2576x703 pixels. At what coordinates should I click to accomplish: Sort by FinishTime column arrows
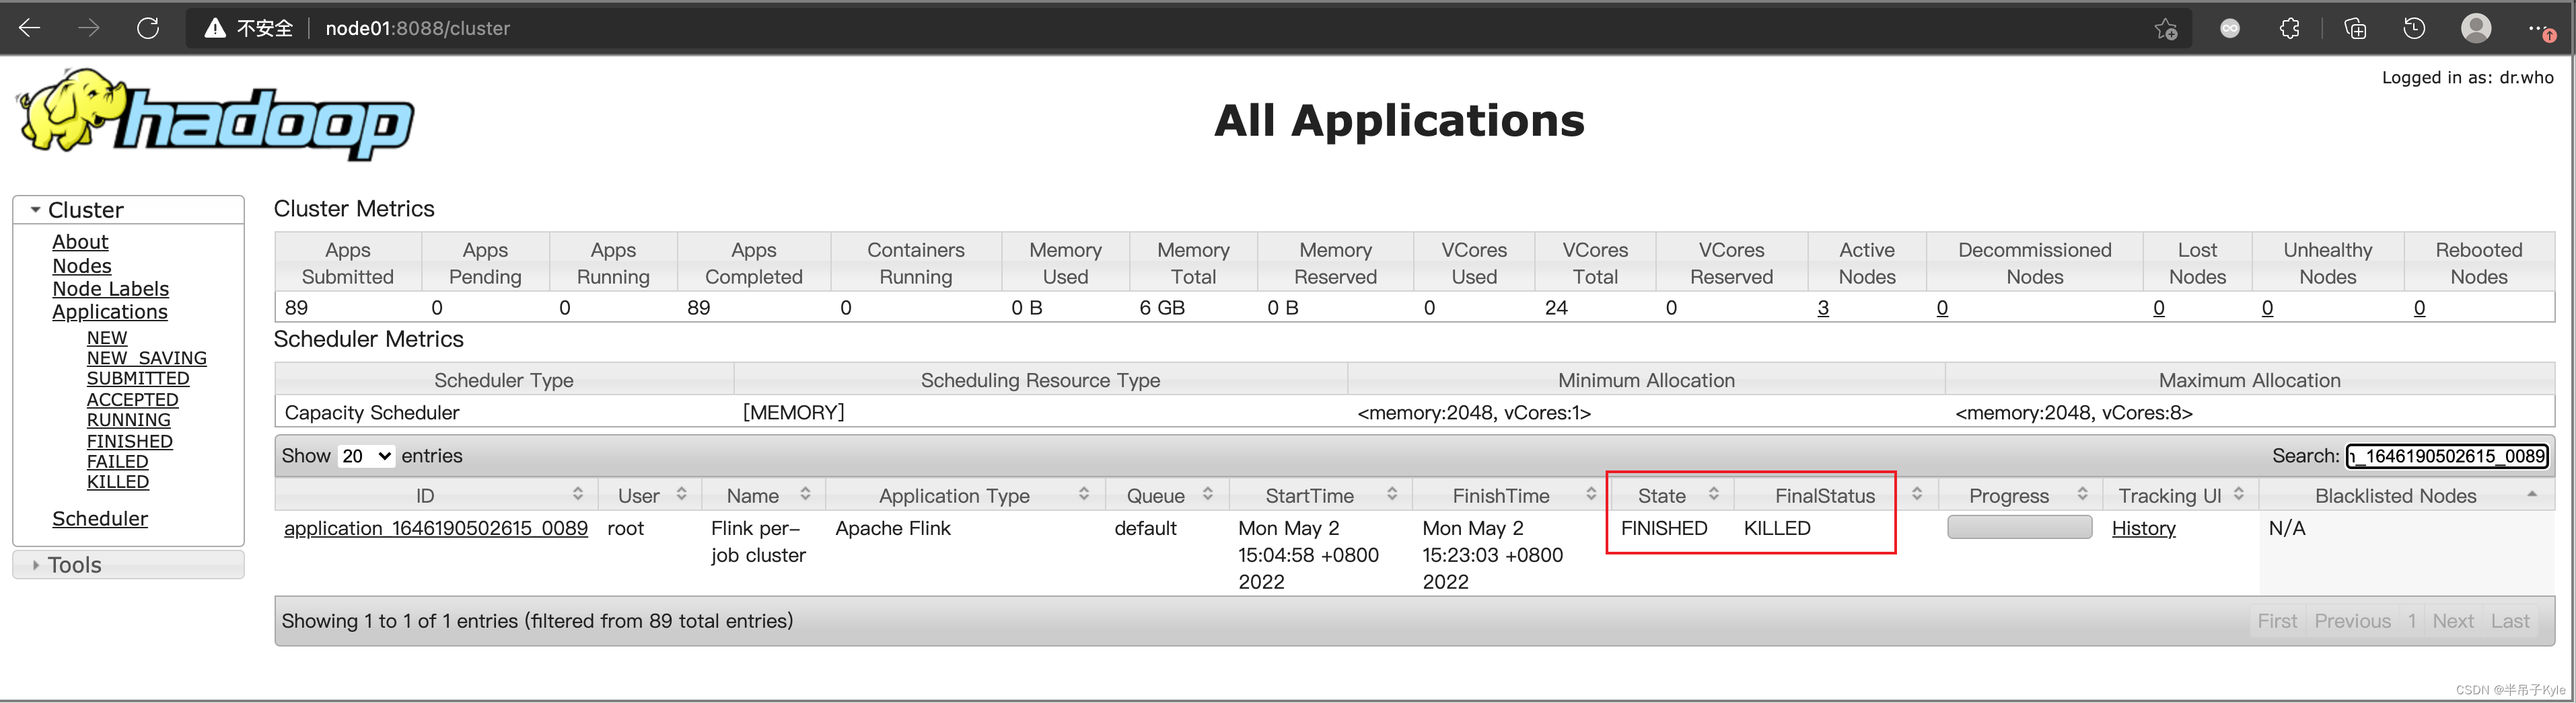(x=1591, y=494)
